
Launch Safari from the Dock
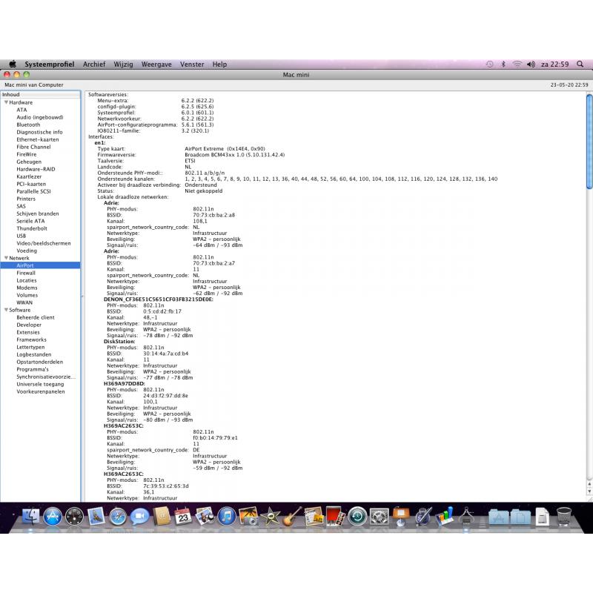click(x=118, y=516)
